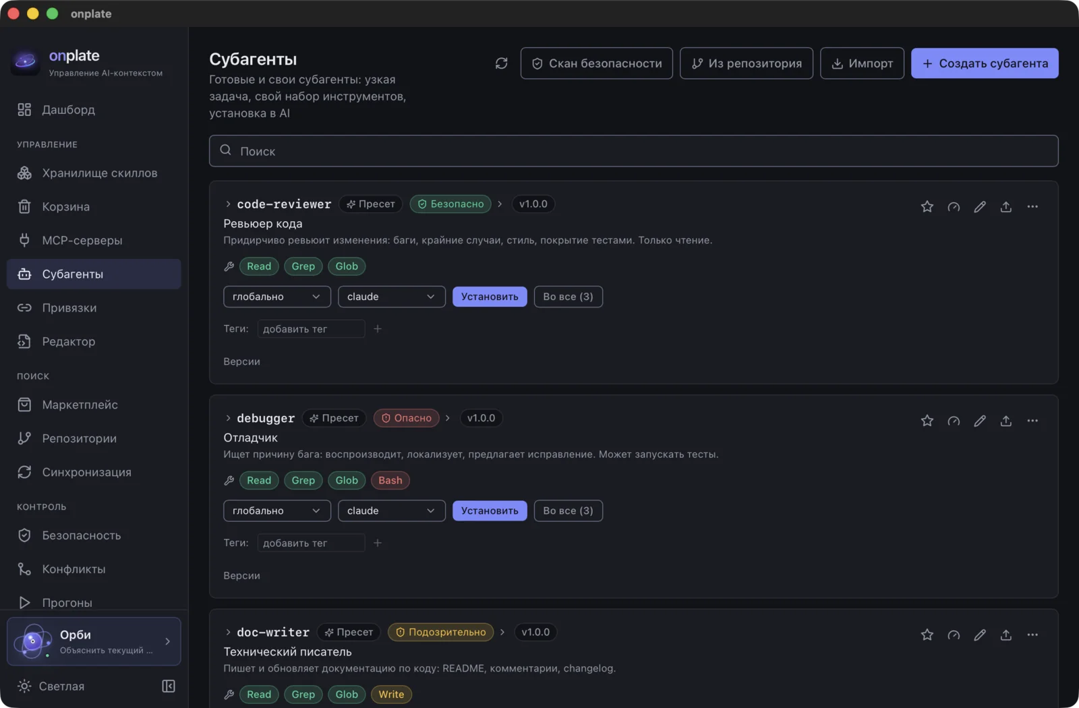
Task: Click the refresh subagents icon
Action: pyautogui.click(x=501, y=63)
